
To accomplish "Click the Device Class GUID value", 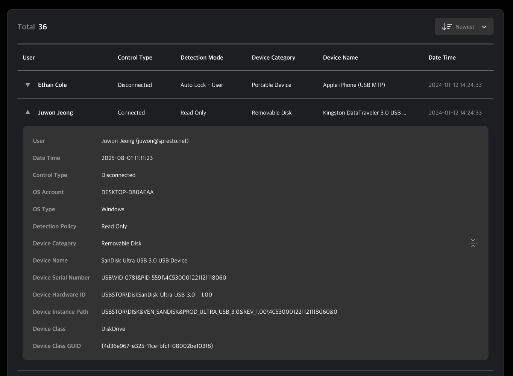I will (x=157, y=346).
